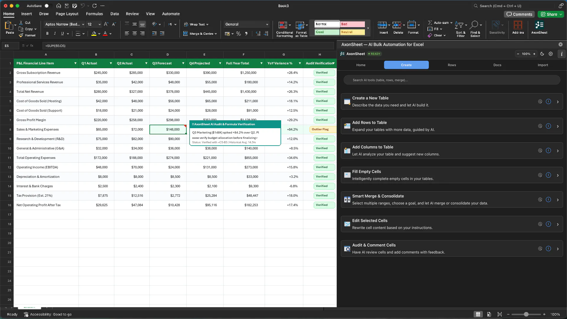Open the YoY Variance % filter dropdown
This screenshot has width=567, height=319.
click(300, 63)
